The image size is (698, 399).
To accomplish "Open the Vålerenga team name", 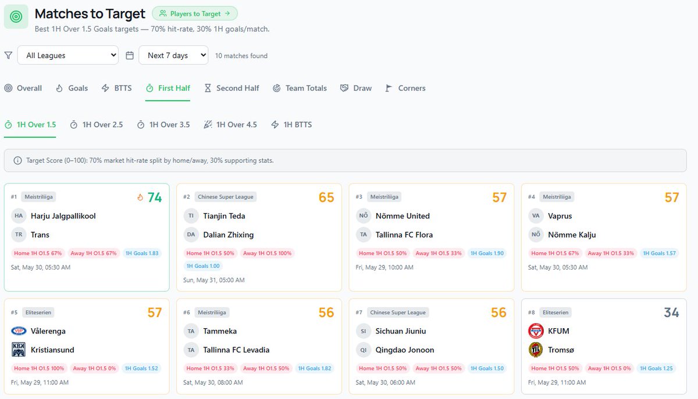I will (x=48, y=331).
